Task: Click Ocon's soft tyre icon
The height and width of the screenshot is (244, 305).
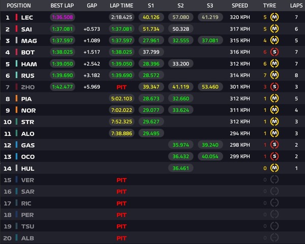Action: (x=274, y=156)
